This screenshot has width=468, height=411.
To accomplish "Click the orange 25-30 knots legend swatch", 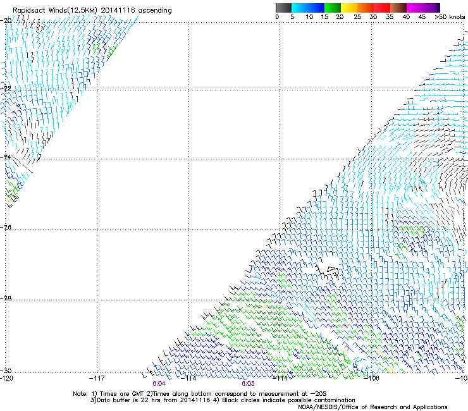I will 366,8.
